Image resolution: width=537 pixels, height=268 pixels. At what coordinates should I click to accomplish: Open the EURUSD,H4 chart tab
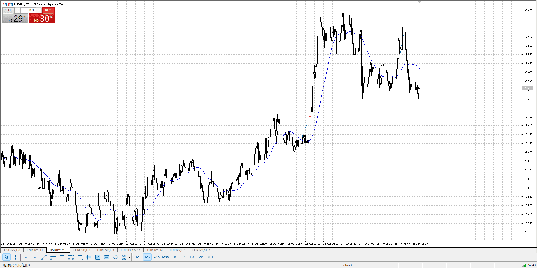click(82, 250)
